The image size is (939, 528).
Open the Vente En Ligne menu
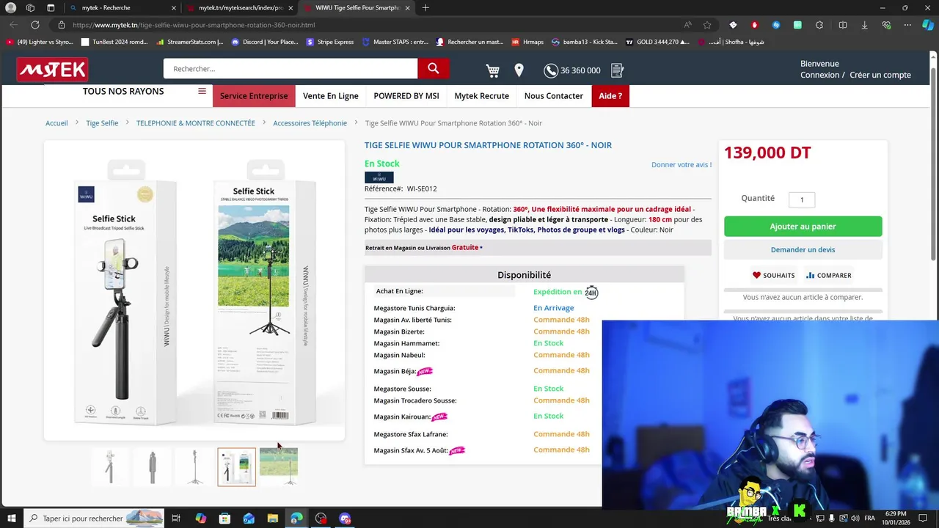(331, 96)
